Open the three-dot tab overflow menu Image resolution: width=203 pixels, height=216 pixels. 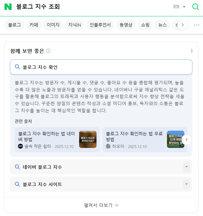(x=196, y=25)
